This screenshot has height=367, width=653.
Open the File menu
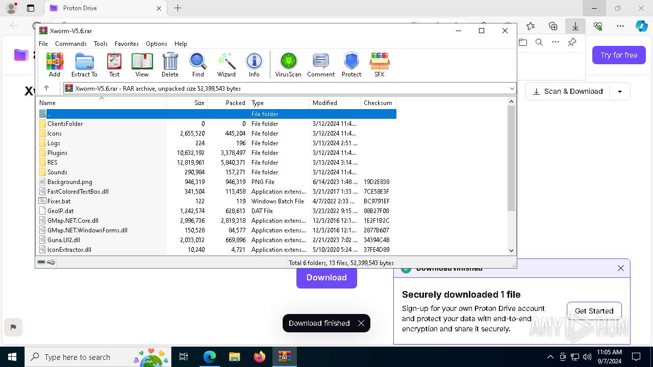(x=43, y=44)
